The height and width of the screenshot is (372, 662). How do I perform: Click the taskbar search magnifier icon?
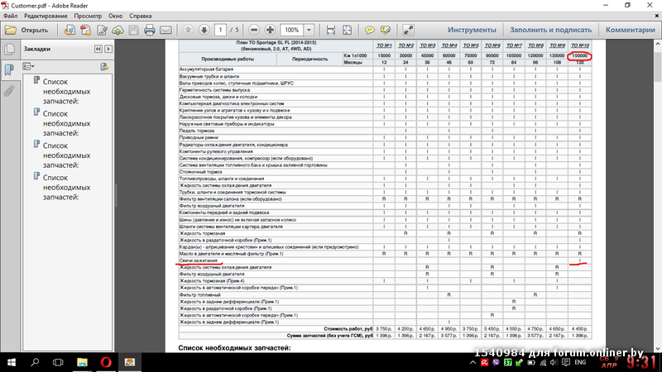pyautogui.click(x=35, y=362)
